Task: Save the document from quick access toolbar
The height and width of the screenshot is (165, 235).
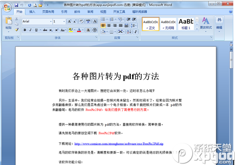Action: point(16,5)
